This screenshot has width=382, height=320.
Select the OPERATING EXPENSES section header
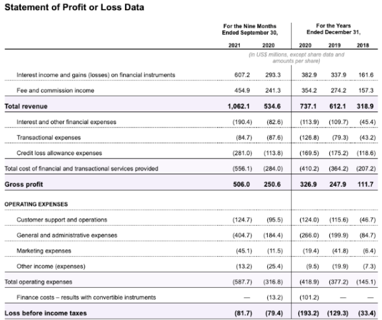click(36, 204)
